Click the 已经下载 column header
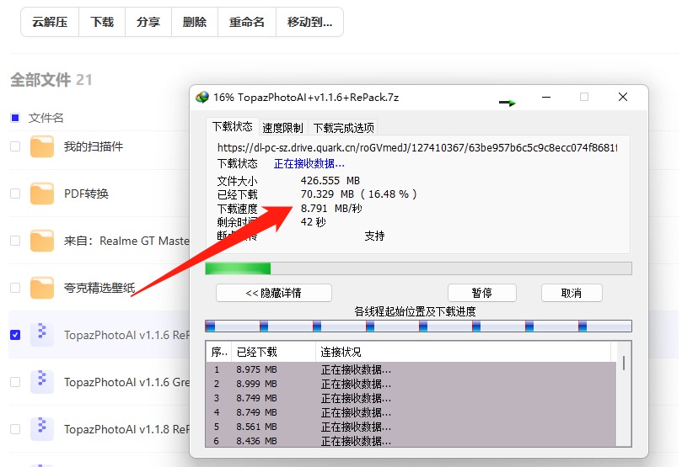682x467 pixels. tap(274, 352)
